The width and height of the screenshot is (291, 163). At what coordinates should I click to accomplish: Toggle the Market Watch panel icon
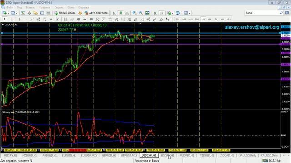[23, 13]
